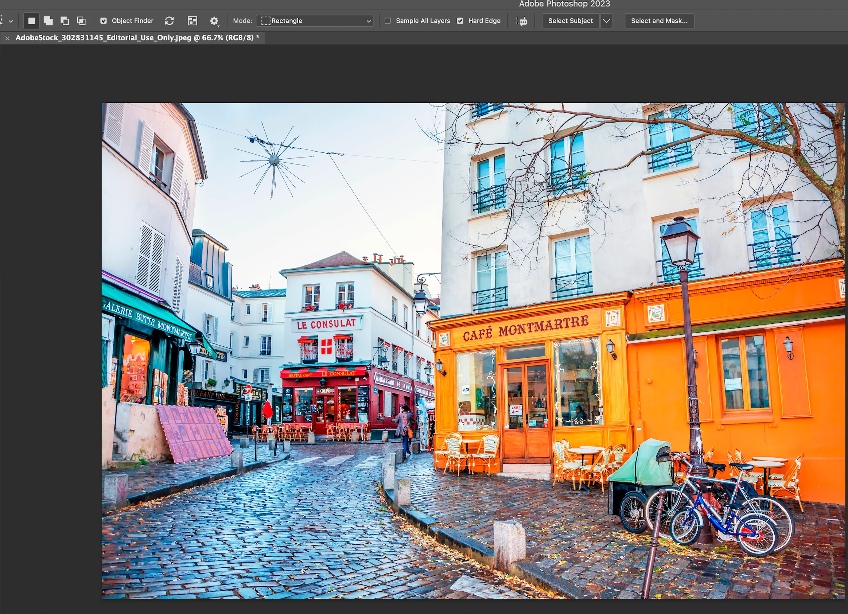
Task: Uncheck the Object Finder checkbox
Action: click(104, 21)
